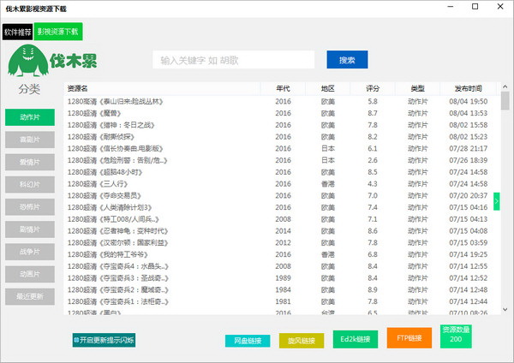Select row 1280超清《三人行》
The height and width of the screenshot is (363, 514).
[x=282, y=184]
